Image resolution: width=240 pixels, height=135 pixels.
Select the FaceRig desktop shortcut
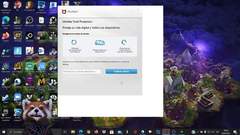(x=18, y=83)
